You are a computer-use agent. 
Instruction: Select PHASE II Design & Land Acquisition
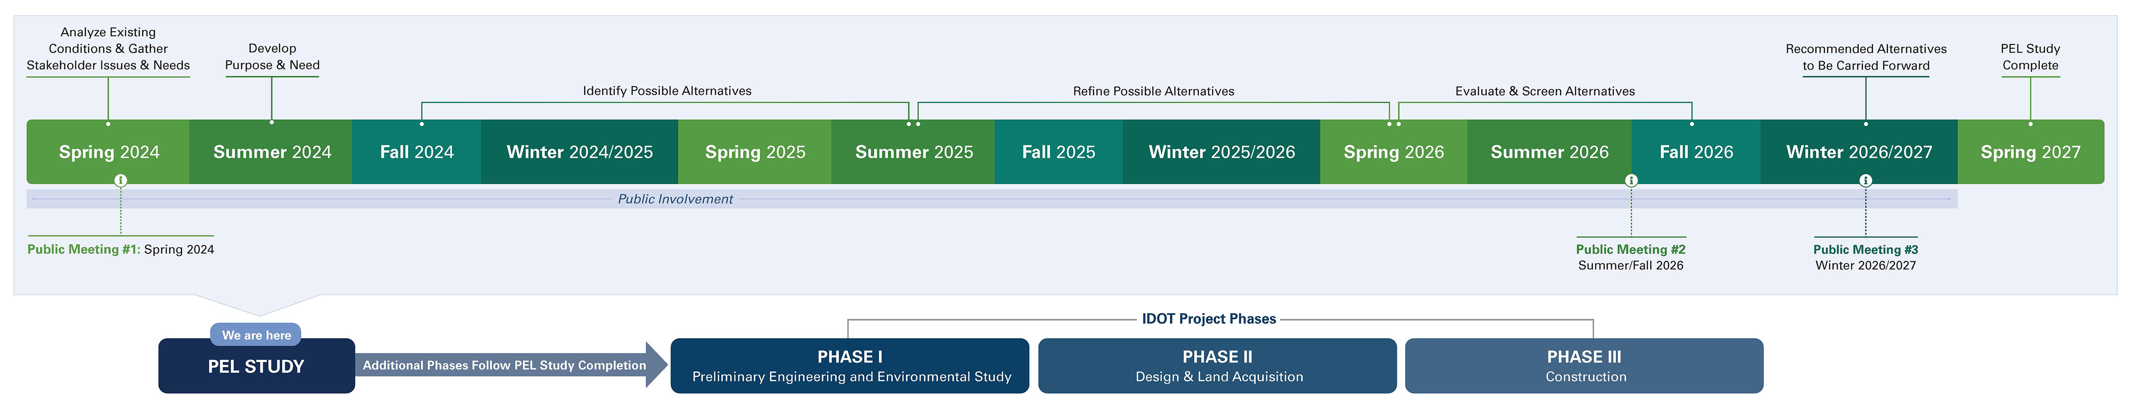coord(1217,366)
